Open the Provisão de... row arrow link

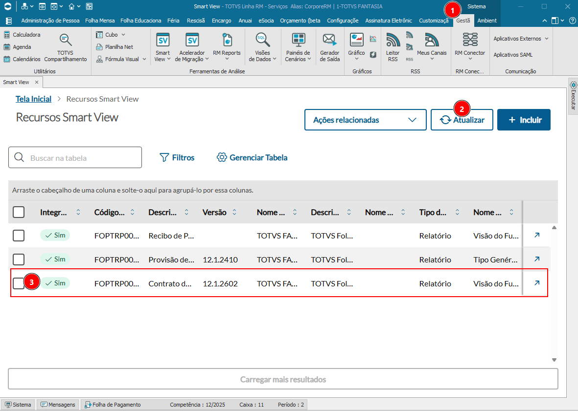(x=537, y=259)
